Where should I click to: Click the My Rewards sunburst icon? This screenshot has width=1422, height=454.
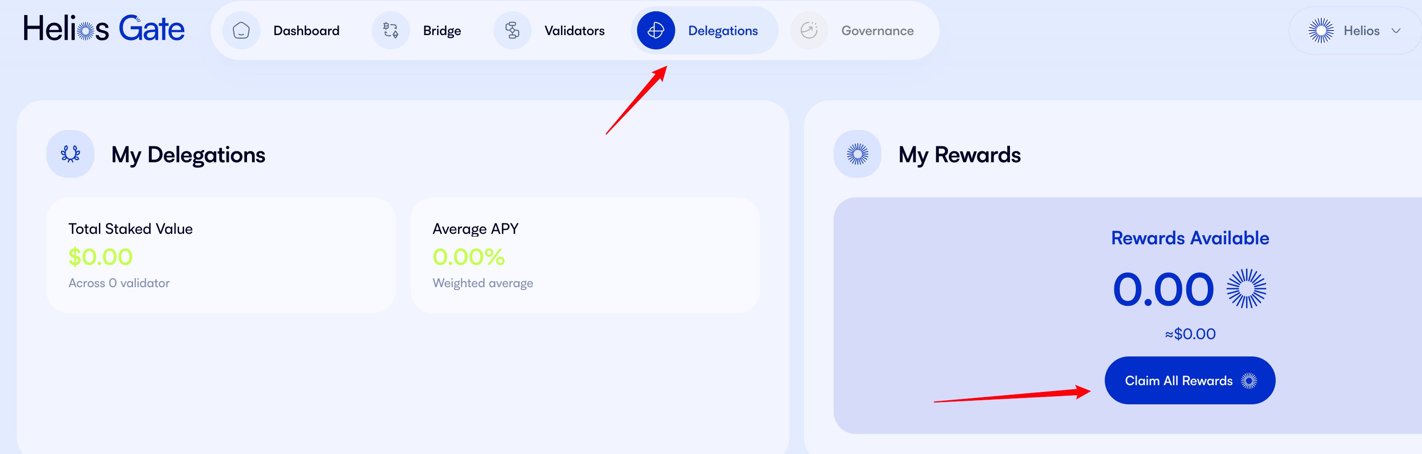tap(858, 154)
